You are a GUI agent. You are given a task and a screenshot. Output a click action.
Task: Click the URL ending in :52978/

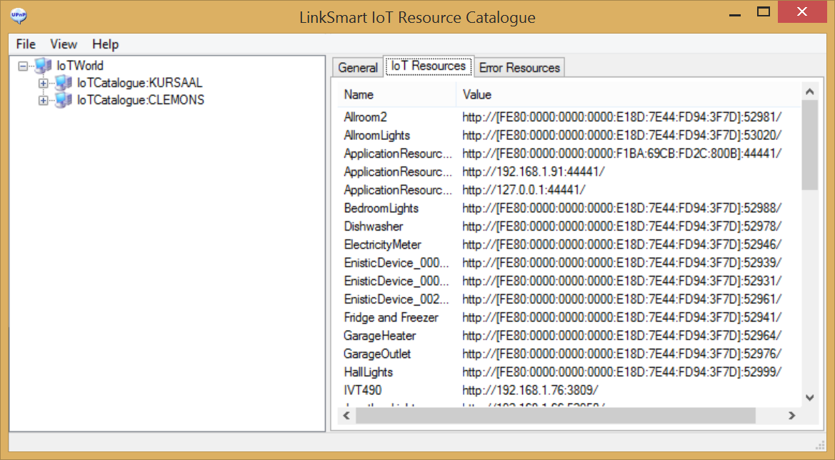(x=622, y=226)
